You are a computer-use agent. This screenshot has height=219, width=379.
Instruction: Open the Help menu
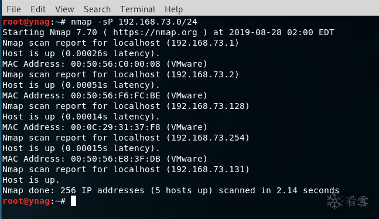[x=173, y=9]
